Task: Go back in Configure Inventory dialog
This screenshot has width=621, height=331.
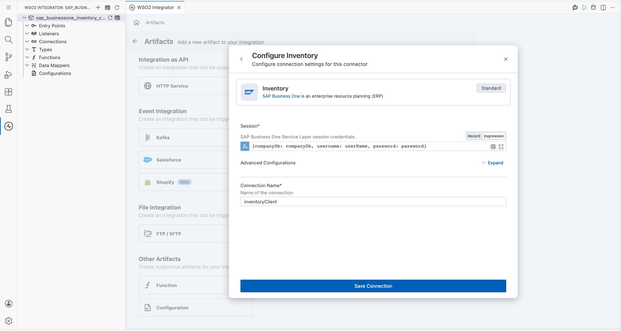Action: coord(242,59)
